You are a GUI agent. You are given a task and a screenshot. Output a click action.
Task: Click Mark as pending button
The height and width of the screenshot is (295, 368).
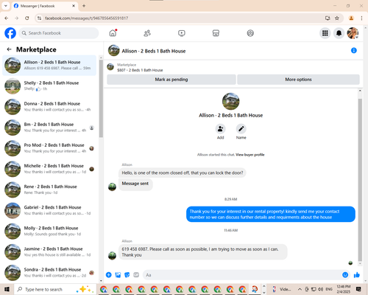pyautogui.click(x=171, y=80)
